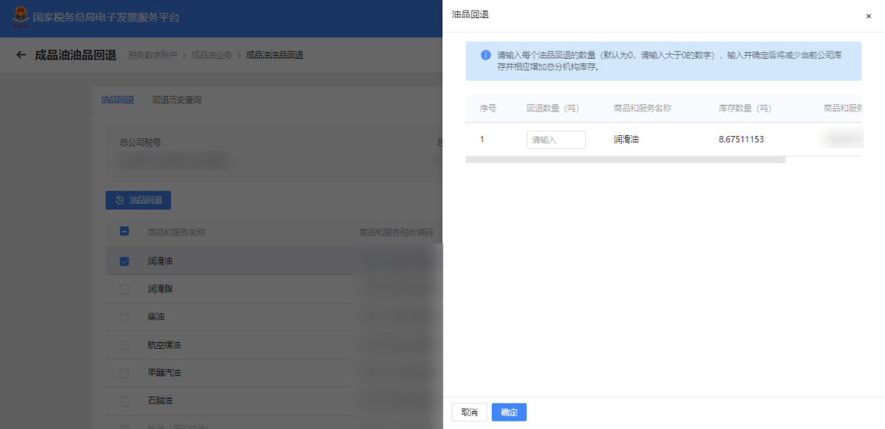This screenshot has width=885, height=429.
Task: Click the 回退数量 input field for 润滑油
Action: click(556, 140)
